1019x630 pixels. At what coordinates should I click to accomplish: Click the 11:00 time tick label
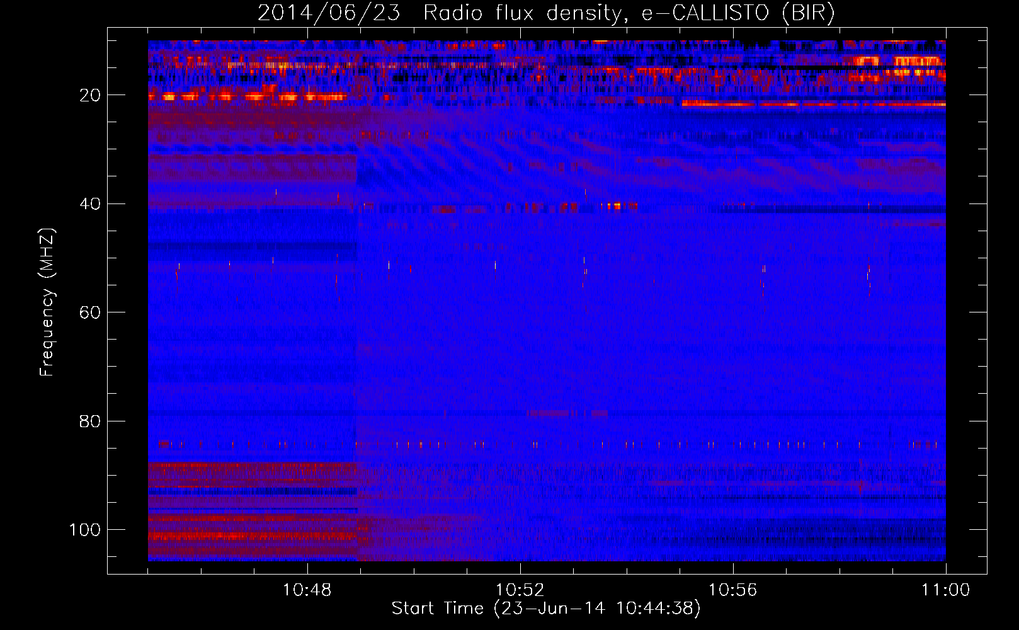click(x=946, y=590)
